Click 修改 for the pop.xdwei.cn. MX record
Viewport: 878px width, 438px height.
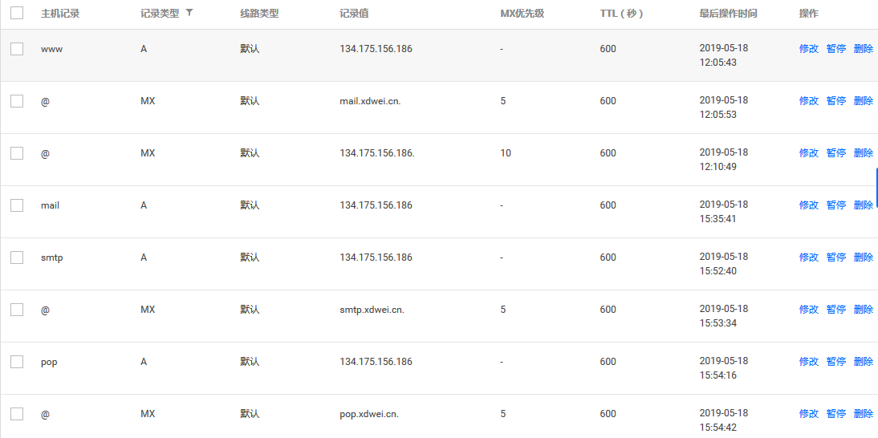click(808, 414)
